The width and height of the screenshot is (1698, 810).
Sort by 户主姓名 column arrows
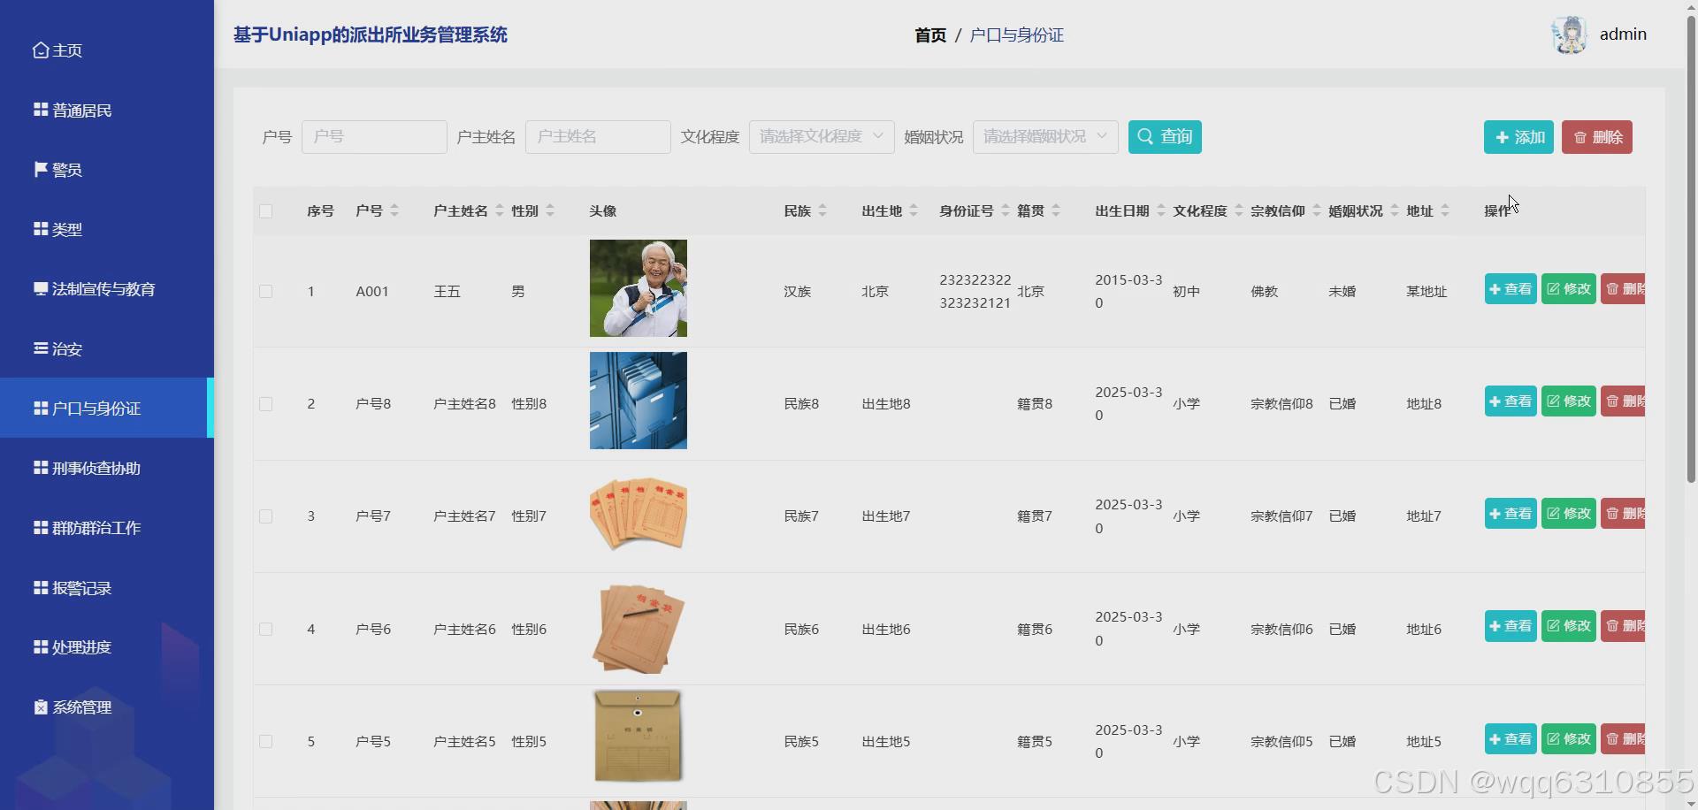point(499,210)
